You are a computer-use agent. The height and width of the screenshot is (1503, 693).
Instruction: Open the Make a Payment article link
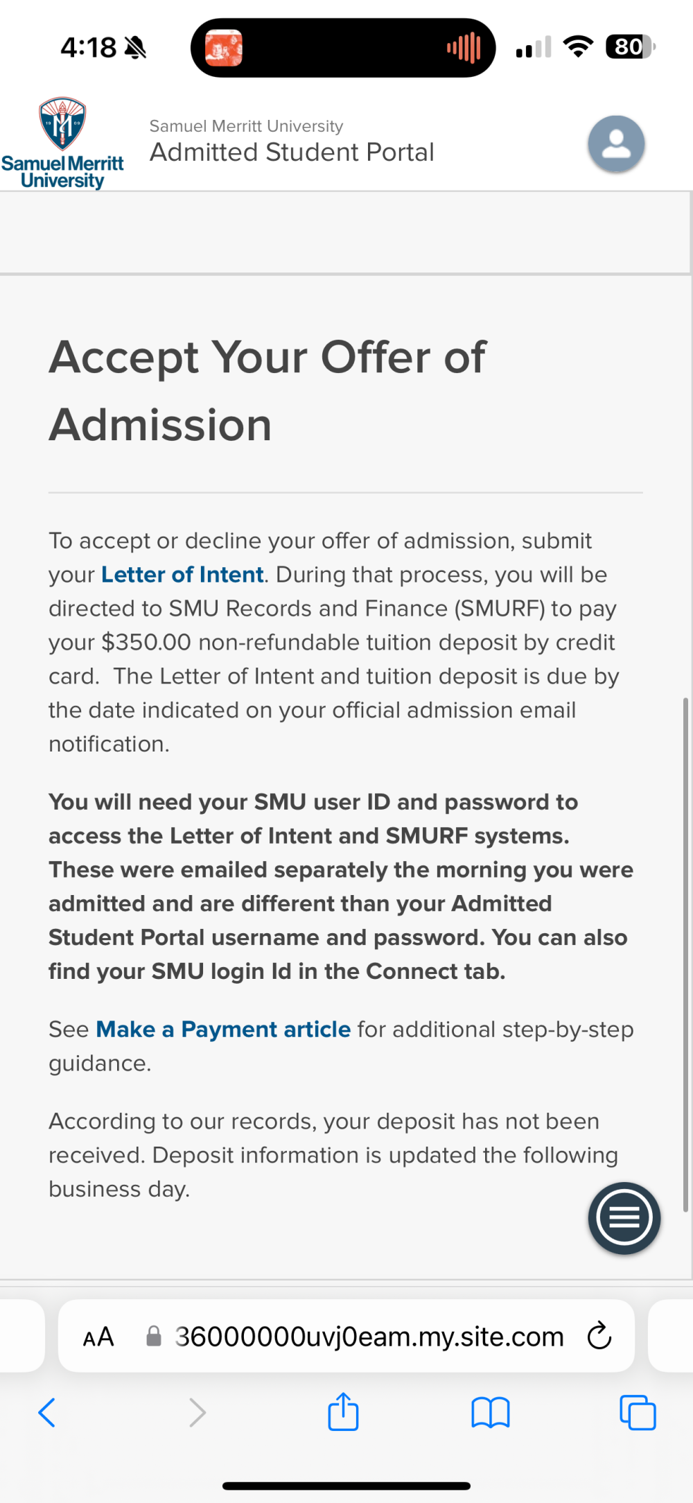(x=223, y=1029)
